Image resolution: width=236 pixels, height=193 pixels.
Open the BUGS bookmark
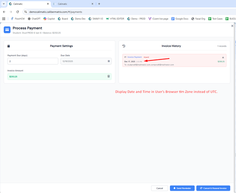(x=231, y=19)
